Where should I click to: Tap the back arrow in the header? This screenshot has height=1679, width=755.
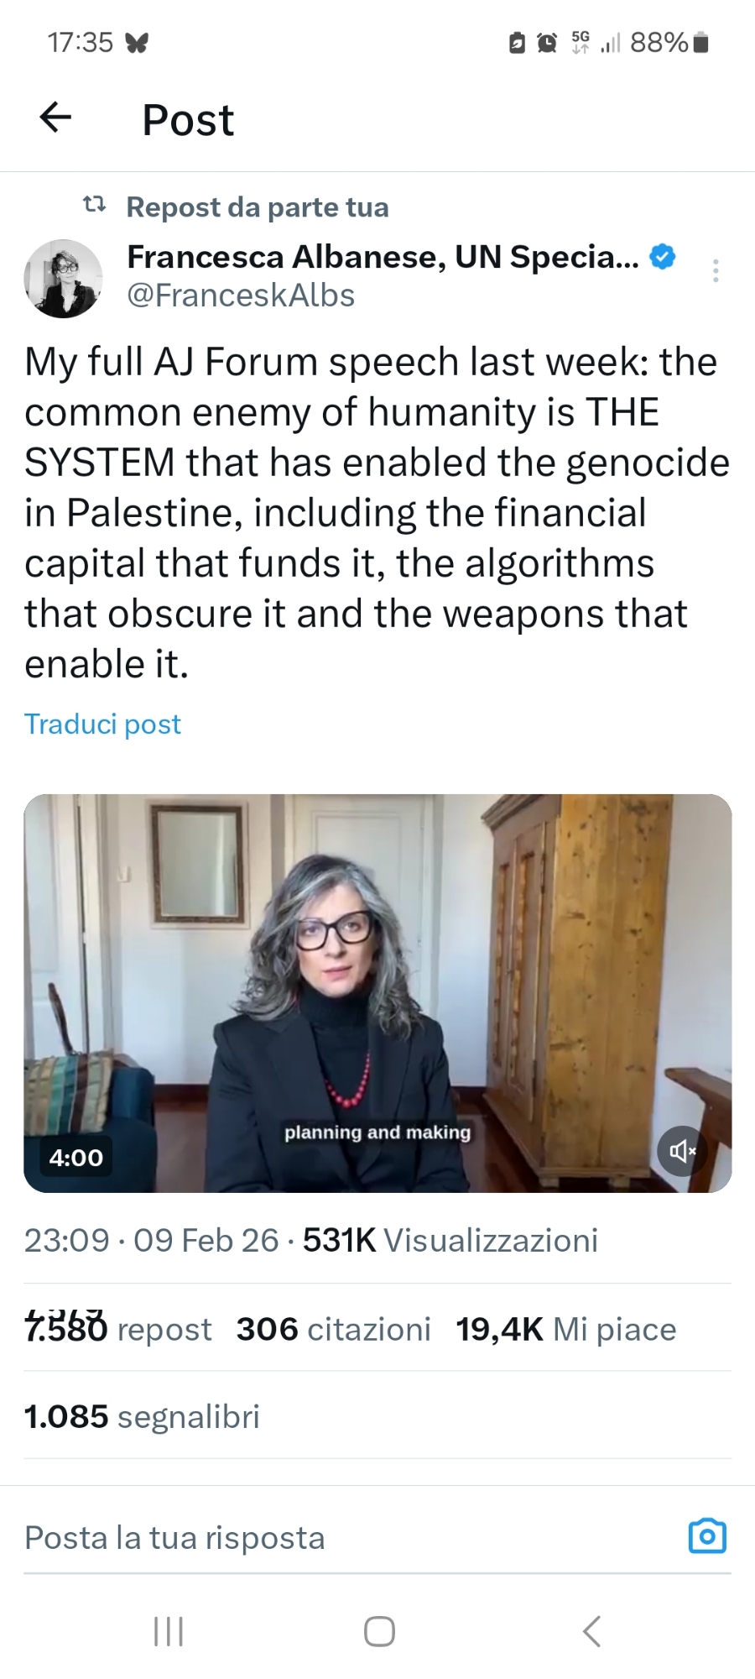point(55,118)
